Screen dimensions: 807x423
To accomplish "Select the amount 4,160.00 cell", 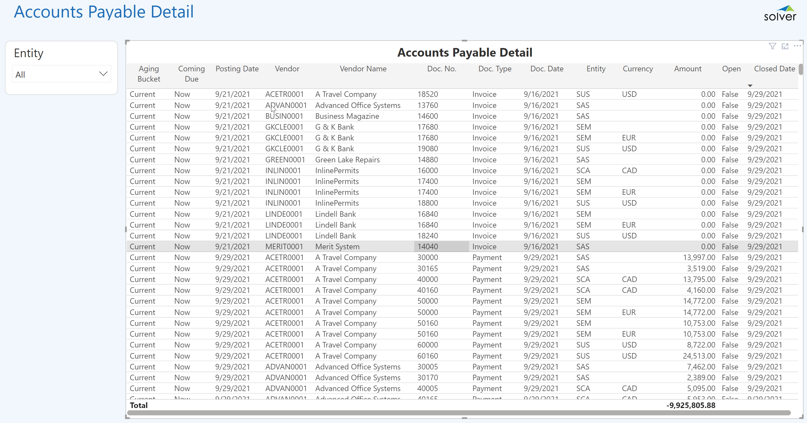I will point(701,290).
